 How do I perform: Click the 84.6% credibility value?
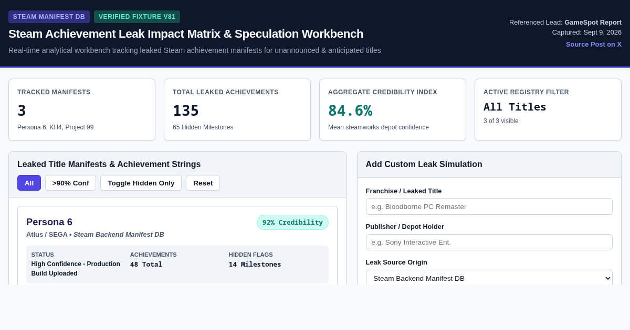click(350, 111)
